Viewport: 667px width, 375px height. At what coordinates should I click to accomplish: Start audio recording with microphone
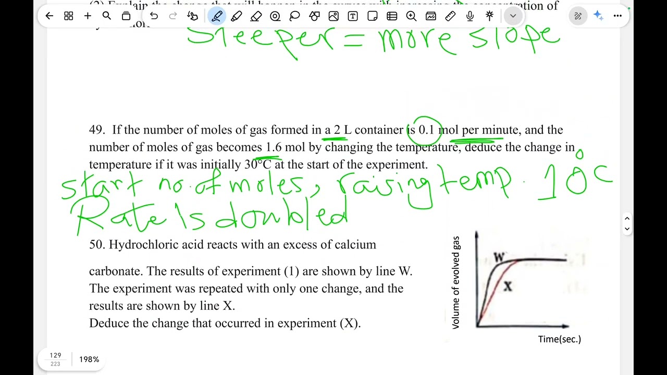pyautogui.click(x=470, y=16)
